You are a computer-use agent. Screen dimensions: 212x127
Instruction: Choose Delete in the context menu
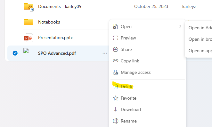pos(148,87)
